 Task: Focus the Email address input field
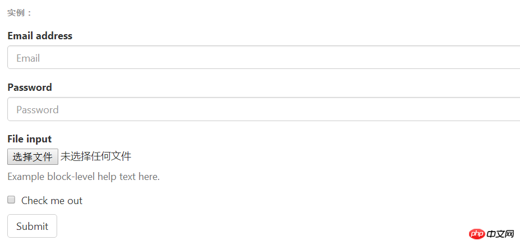point(264,57)
